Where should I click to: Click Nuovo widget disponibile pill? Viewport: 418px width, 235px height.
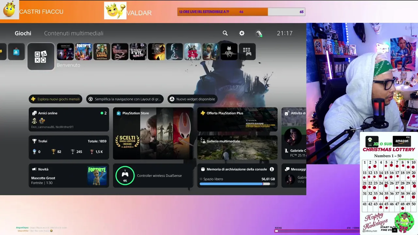click(192, 99)
